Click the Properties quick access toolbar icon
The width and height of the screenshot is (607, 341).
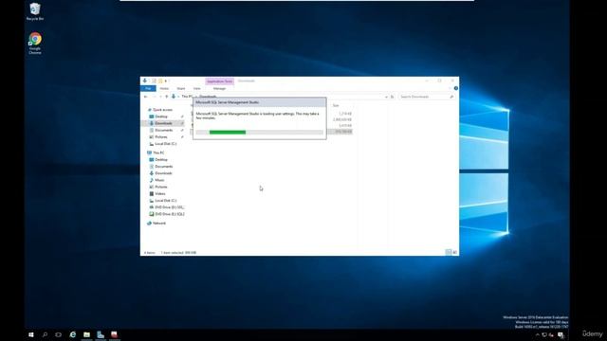pyautogui.click(x=154, y=81)
